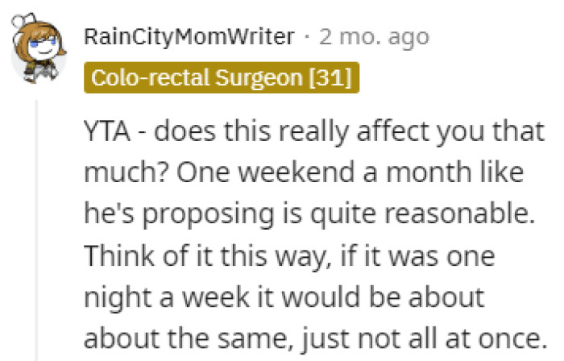Click the '[31]' number in the flair
The width and height of the screenshot is (564, 361).
pos(334,78)
